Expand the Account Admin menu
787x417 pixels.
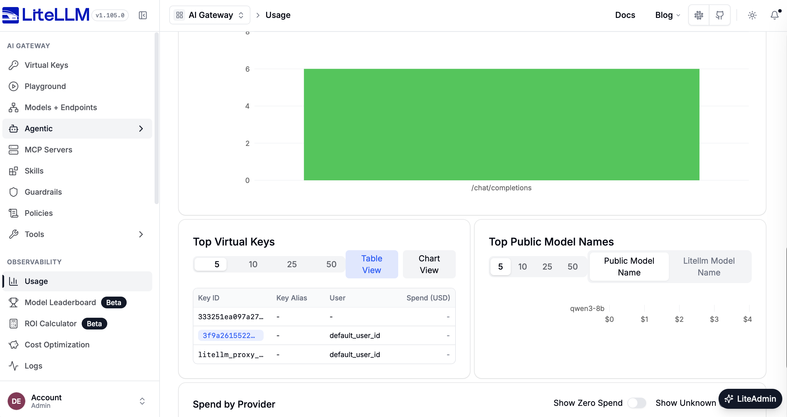tap(80, 401)
